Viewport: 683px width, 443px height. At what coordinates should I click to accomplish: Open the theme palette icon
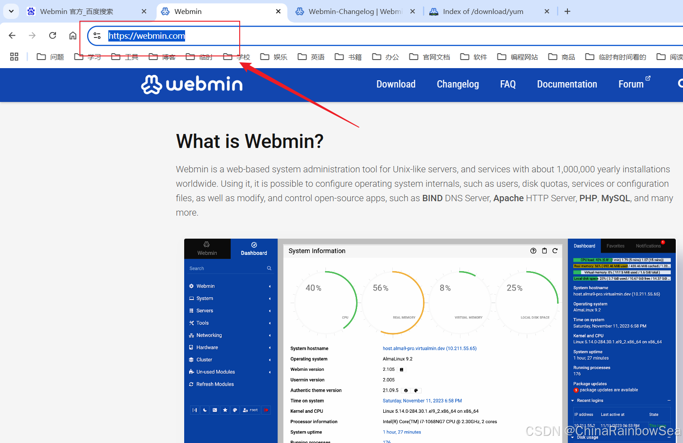(x=235, y=410)
